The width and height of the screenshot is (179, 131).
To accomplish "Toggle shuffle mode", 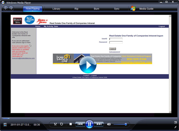I will tap(55, 124).
